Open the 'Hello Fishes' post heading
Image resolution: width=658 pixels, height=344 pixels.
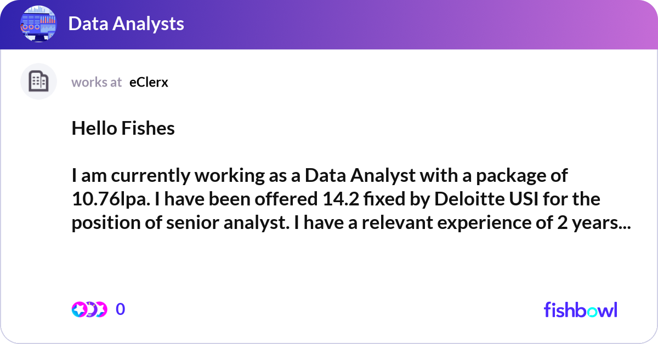coord(123,128)
